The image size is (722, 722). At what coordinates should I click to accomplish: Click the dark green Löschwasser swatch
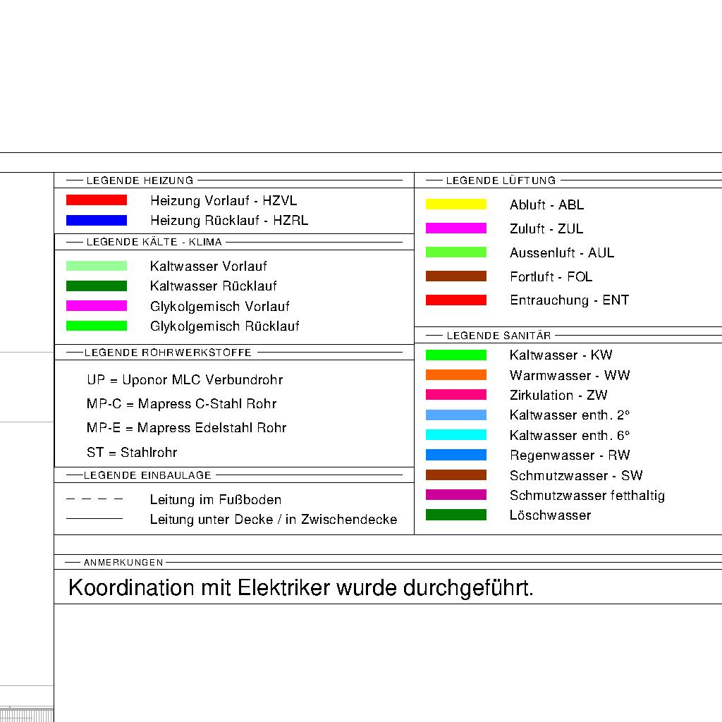click(x=455, y=515)
